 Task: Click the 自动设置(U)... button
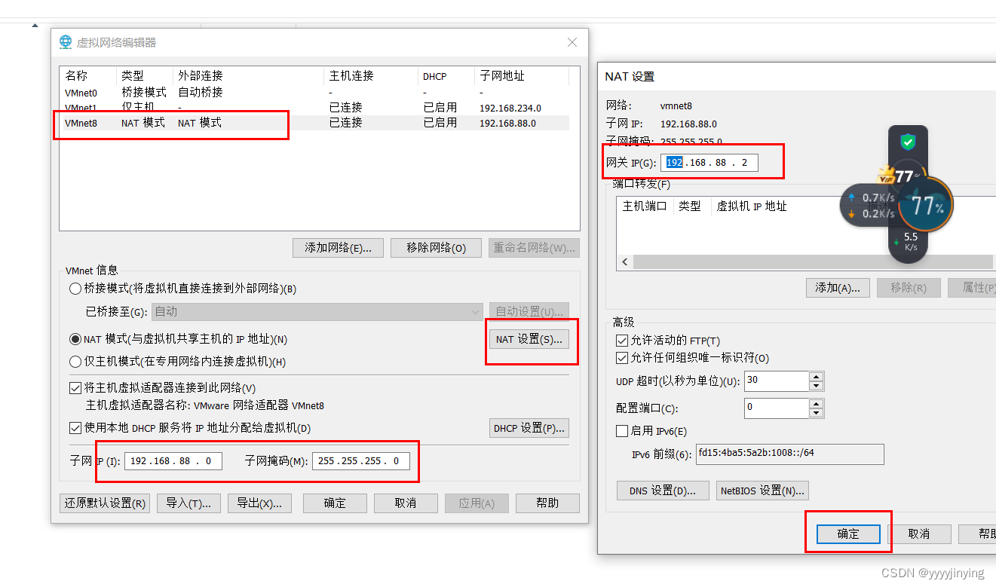[x=529, y=312]
